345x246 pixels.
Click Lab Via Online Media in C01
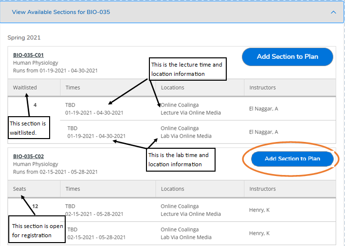coord(186,136)
